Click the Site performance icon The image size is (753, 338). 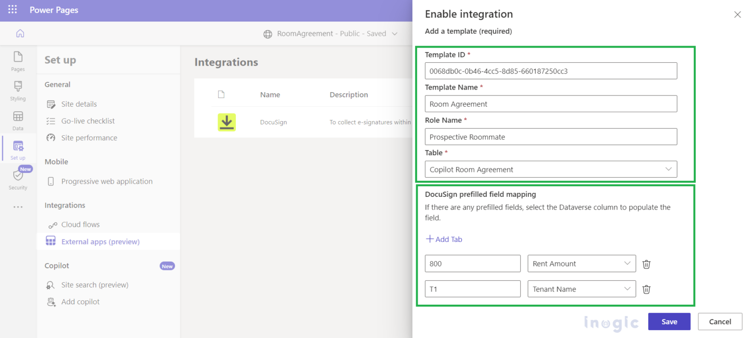pos(51,138)
